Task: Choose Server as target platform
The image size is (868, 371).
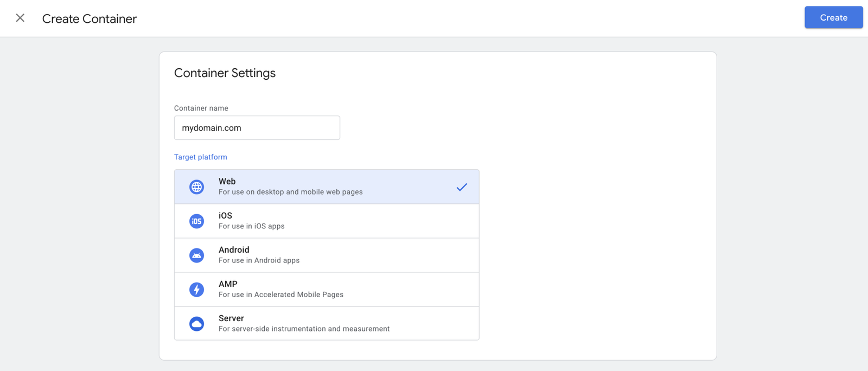Action: pyautogui.click(x=327, y=323)
